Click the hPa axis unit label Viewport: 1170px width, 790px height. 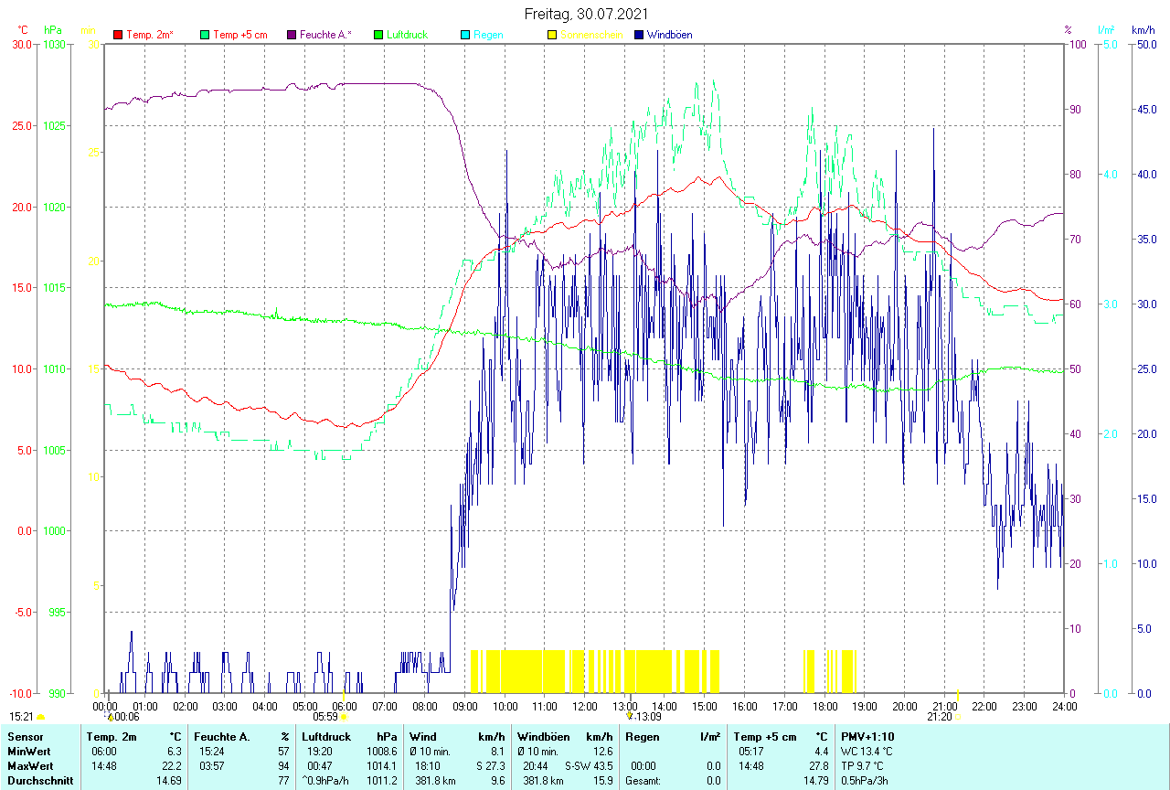click(52, 30)
